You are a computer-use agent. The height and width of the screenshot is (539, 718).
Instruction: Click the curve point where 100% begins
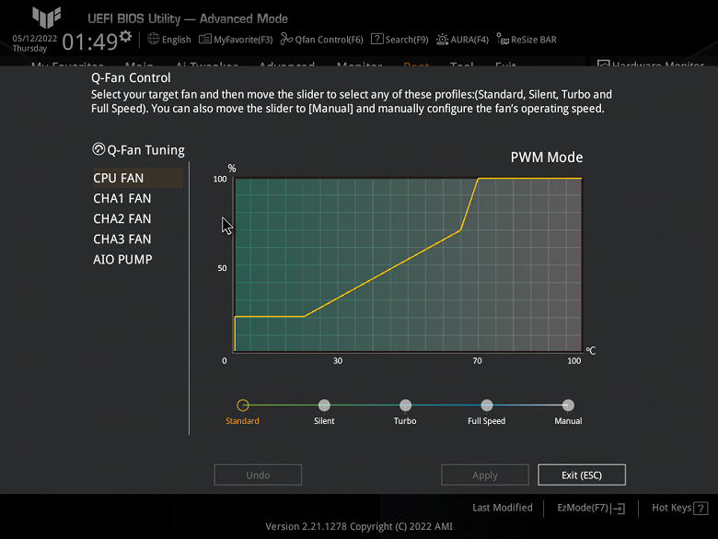478,179
